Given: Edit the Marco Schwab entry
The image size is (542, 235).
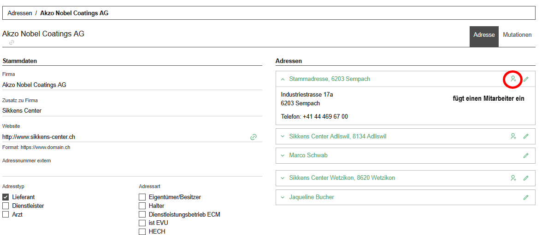Looking at the screenshot, I should [526, 155].
